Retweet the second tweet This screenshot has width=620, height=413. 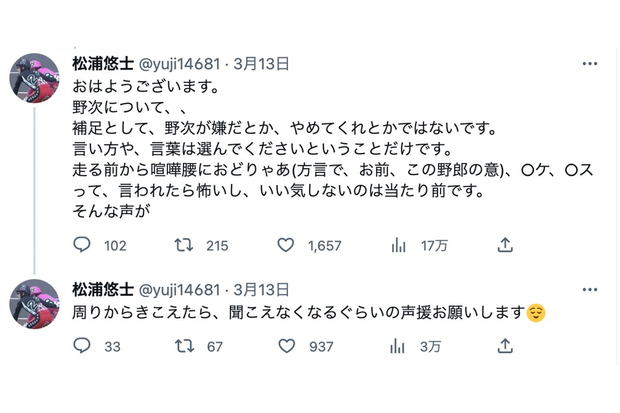[x=184, y=346]
